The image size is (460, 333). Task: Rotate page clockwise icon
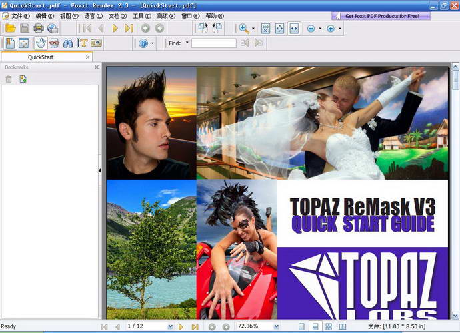203,29
